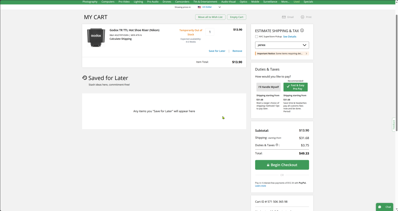Click the $3.75 duties and taxes amount
This screenshot has height=211, width=398.
(x=305, y=145)
